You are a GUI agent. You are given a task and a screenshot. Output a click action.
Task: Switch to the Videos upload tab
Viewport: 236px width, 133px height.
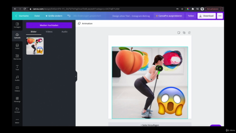tap(49, 32)
